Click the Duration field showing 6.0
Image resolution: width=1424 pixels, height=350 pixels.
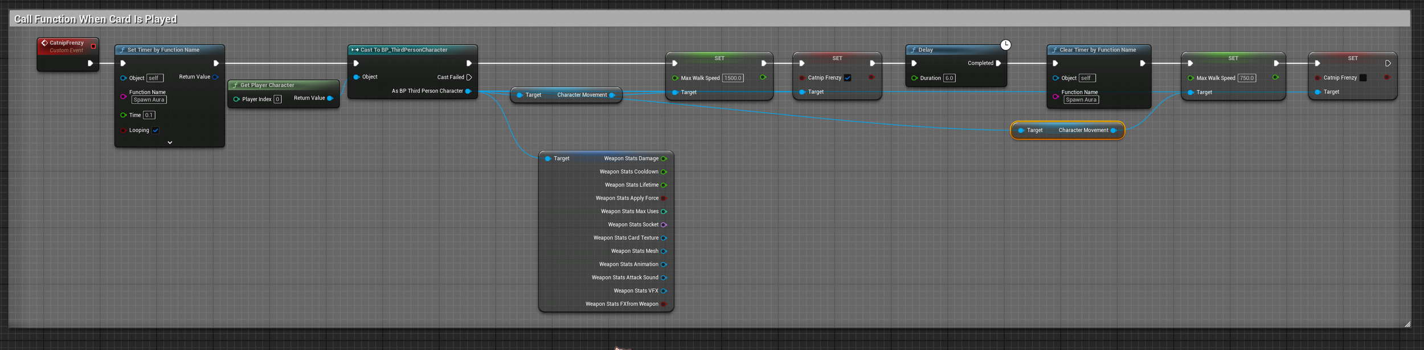click(949, 78)
